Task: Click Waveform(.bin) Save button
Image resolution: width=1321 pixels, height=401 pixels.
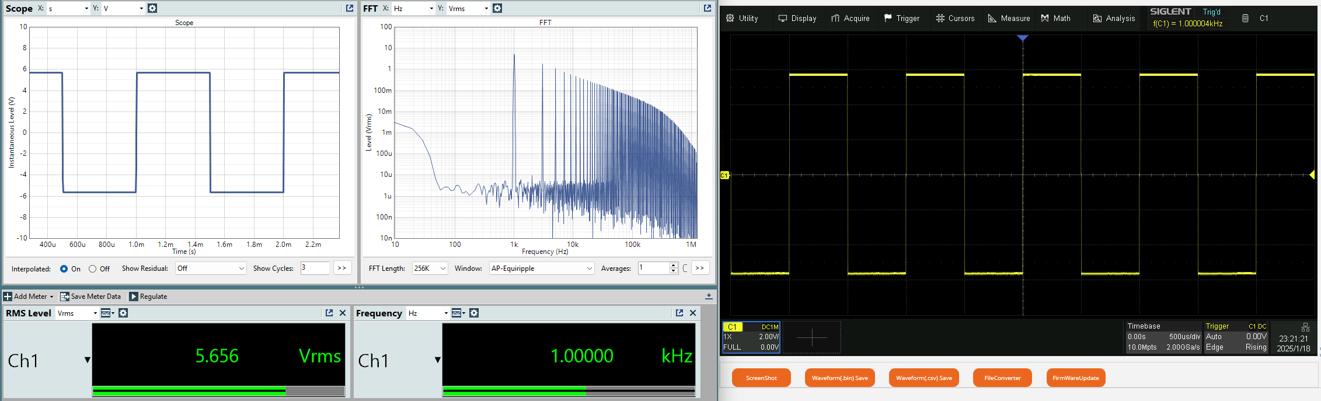Action: 839,378
